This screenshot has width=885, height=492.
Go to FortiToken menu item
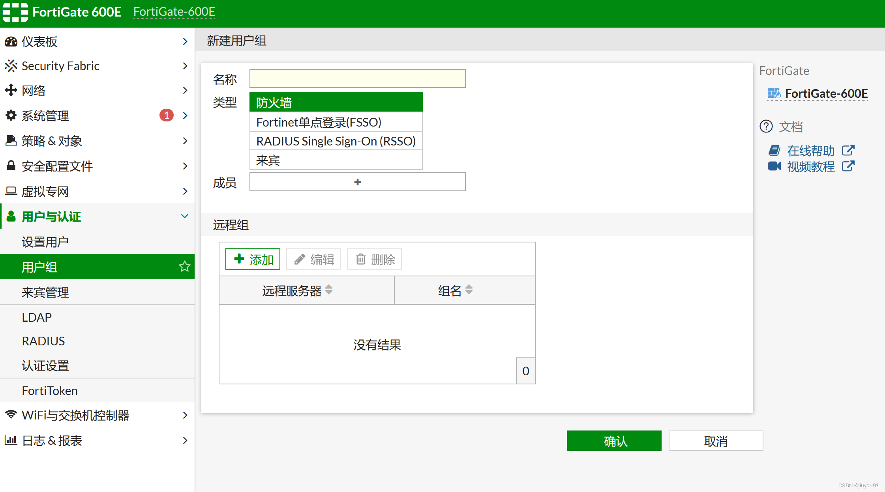[x=50, y=391]
